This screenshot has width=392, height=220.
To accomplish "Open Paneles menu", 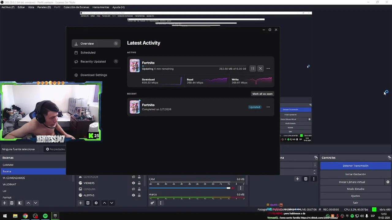I will click(44, 7).
